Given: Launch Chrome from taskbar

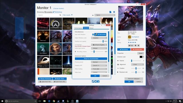Looking at the screenshot, I should point(54,101).
